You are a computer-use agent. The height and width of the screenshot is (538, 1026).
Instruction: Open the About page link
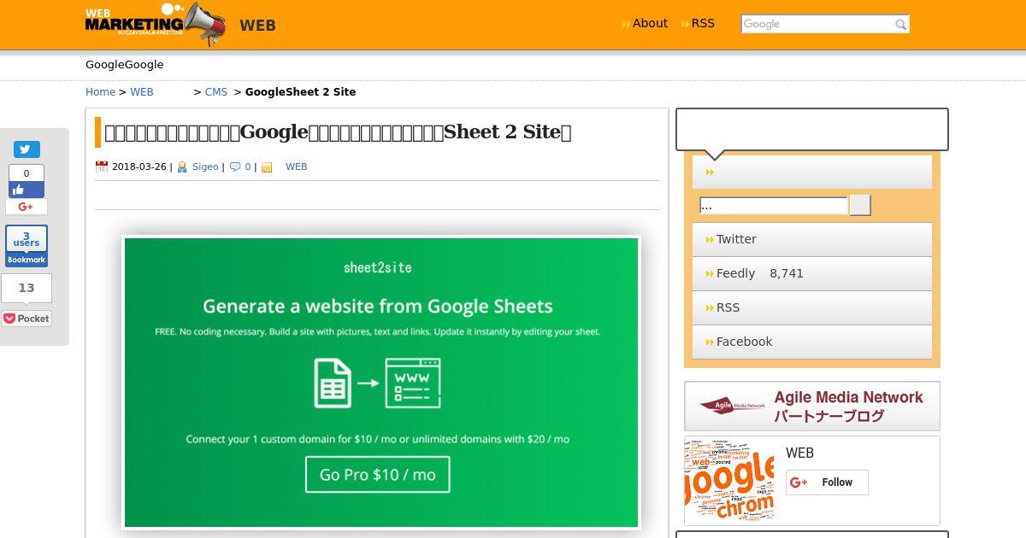pyautogui.click(x=650, y=23)
